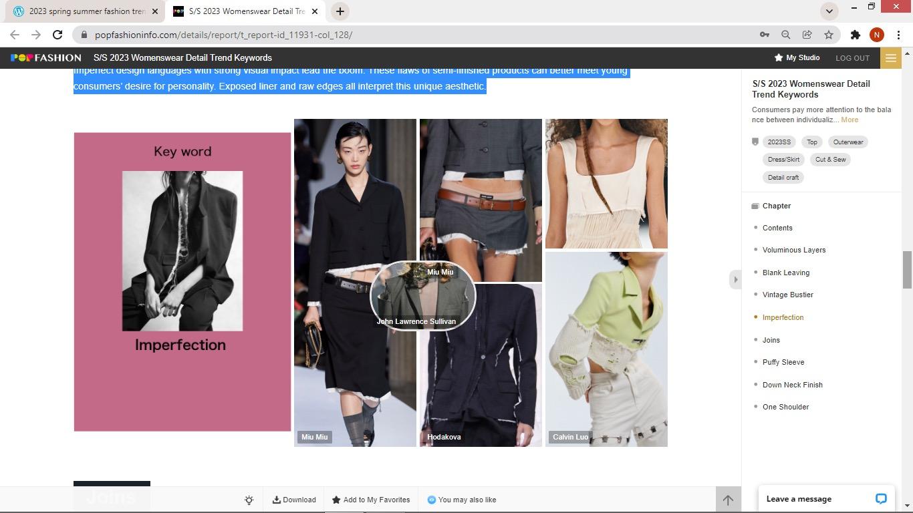Jump to Blank Leaving chapter
Viewport: 913px width, 513px height.
click(786, 273)
